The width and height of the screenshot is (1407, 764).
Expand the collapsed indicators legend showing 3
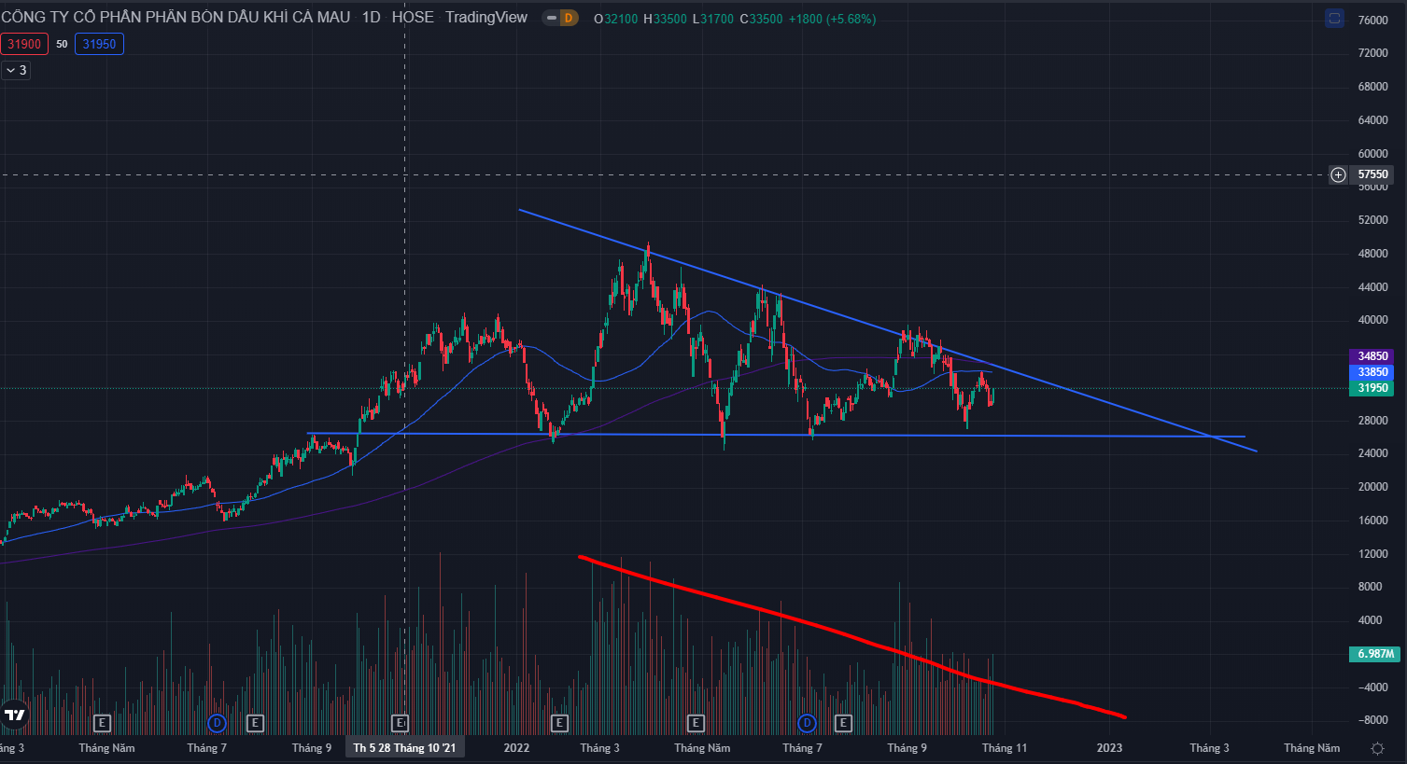click(x=16, y=70)
